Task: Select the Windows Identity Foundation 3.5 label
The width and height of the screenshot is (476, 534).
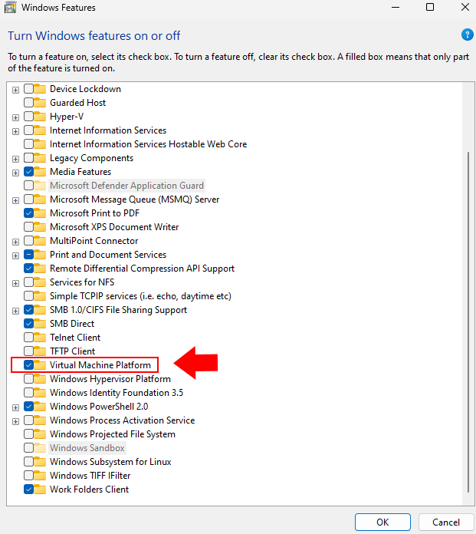Action: (117, 393)
